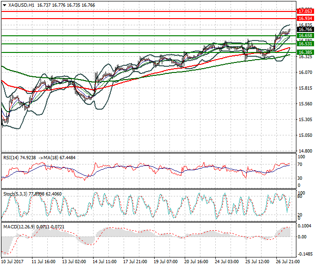Viewport: 315px width, 267px height.
Task: Click the RSI 30 level axis value
Action: (300, 178)
